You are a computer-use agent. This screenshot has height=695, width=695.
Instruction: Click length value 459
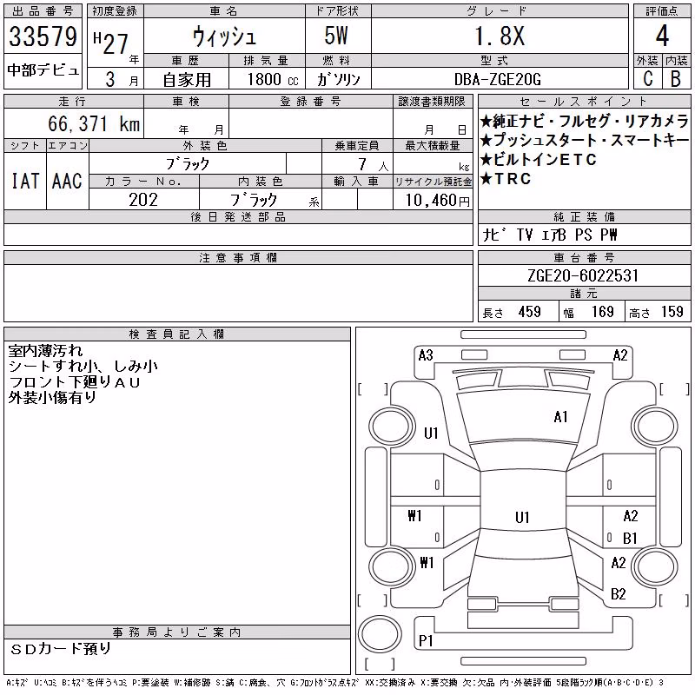[529, 312]
